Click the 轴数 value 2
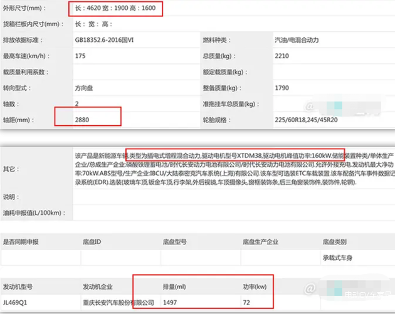The width and height of the screenshot is (395, 314). pyautogui.click(x=77, y=103)
